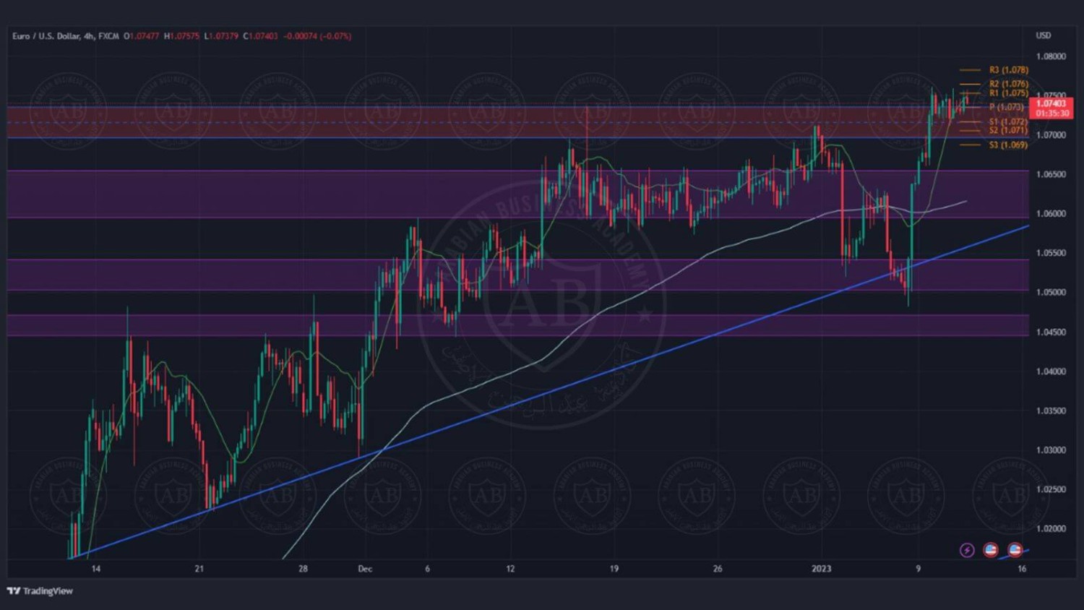Open US flag event icon beside lightning icon
Image resolution: width=1084 pixels, height=610 pixels.
[991, 551]
